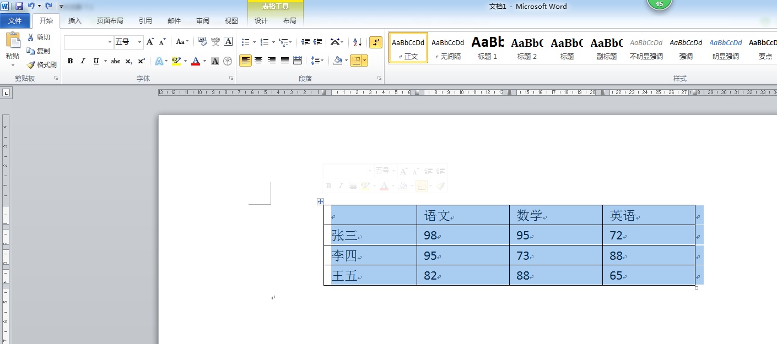
Task: Apply character shading to the text
Action: pos(215,61)
